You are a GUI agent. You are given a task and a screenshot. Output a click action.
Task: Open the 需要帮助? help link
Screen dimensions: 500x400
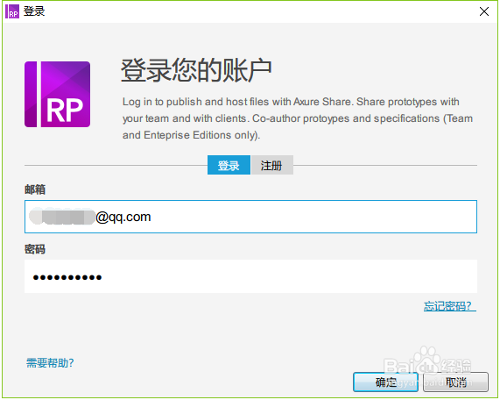coord(50,363)
